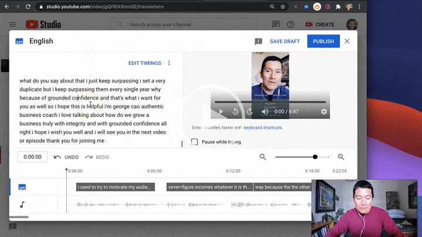Click the 0:12:00 timeline ruler mark
The width and height of the screenshot is (422, 237).
tap(233, 171)
